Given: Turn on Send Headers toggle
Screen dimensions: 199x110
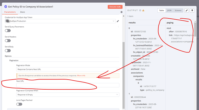Looking at the screenshot, I should tap(8, 40).
